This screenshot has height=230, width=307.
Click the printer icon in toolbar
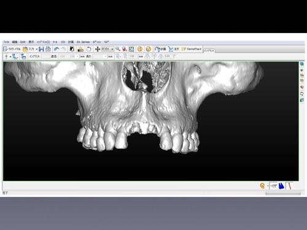point(48,49)
